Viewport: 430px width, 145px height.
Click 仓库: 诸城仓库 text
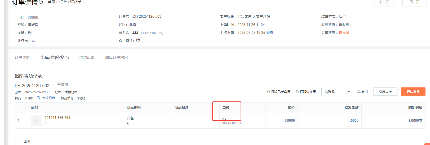(66, 92)
